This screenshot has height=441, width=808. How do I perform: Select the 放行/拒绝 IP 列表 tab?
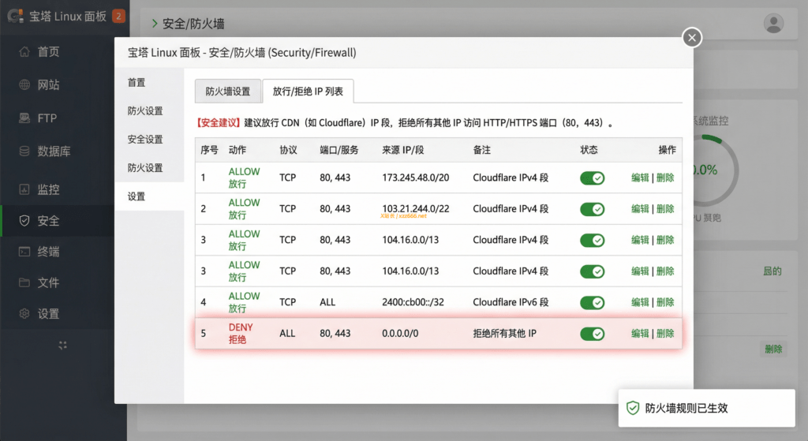308,92
